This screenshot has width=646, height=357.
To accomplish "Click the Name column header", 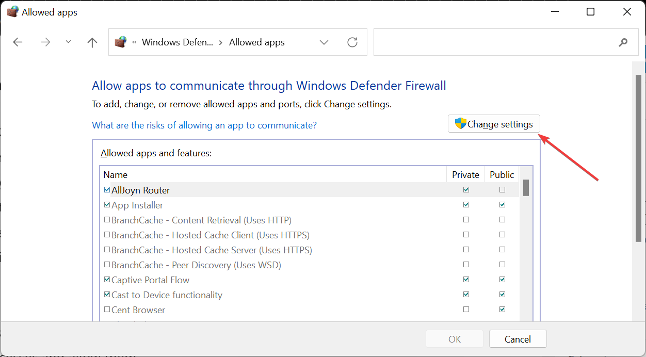I will (273, 174).
